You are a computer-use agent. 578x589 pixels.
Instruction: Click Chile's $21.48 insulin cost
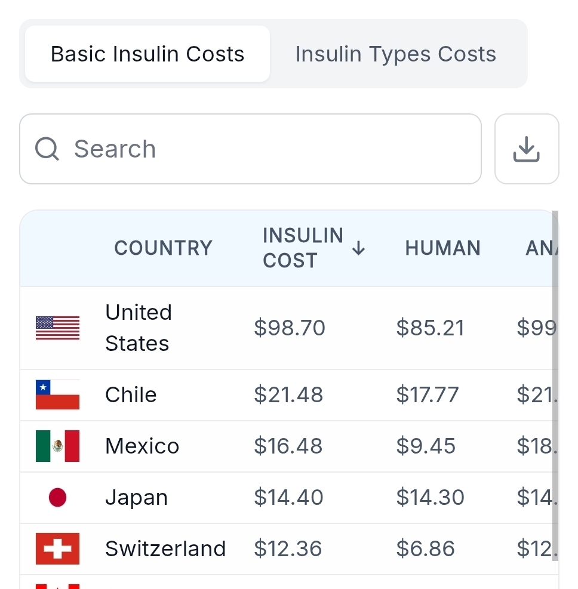[288, 395]
